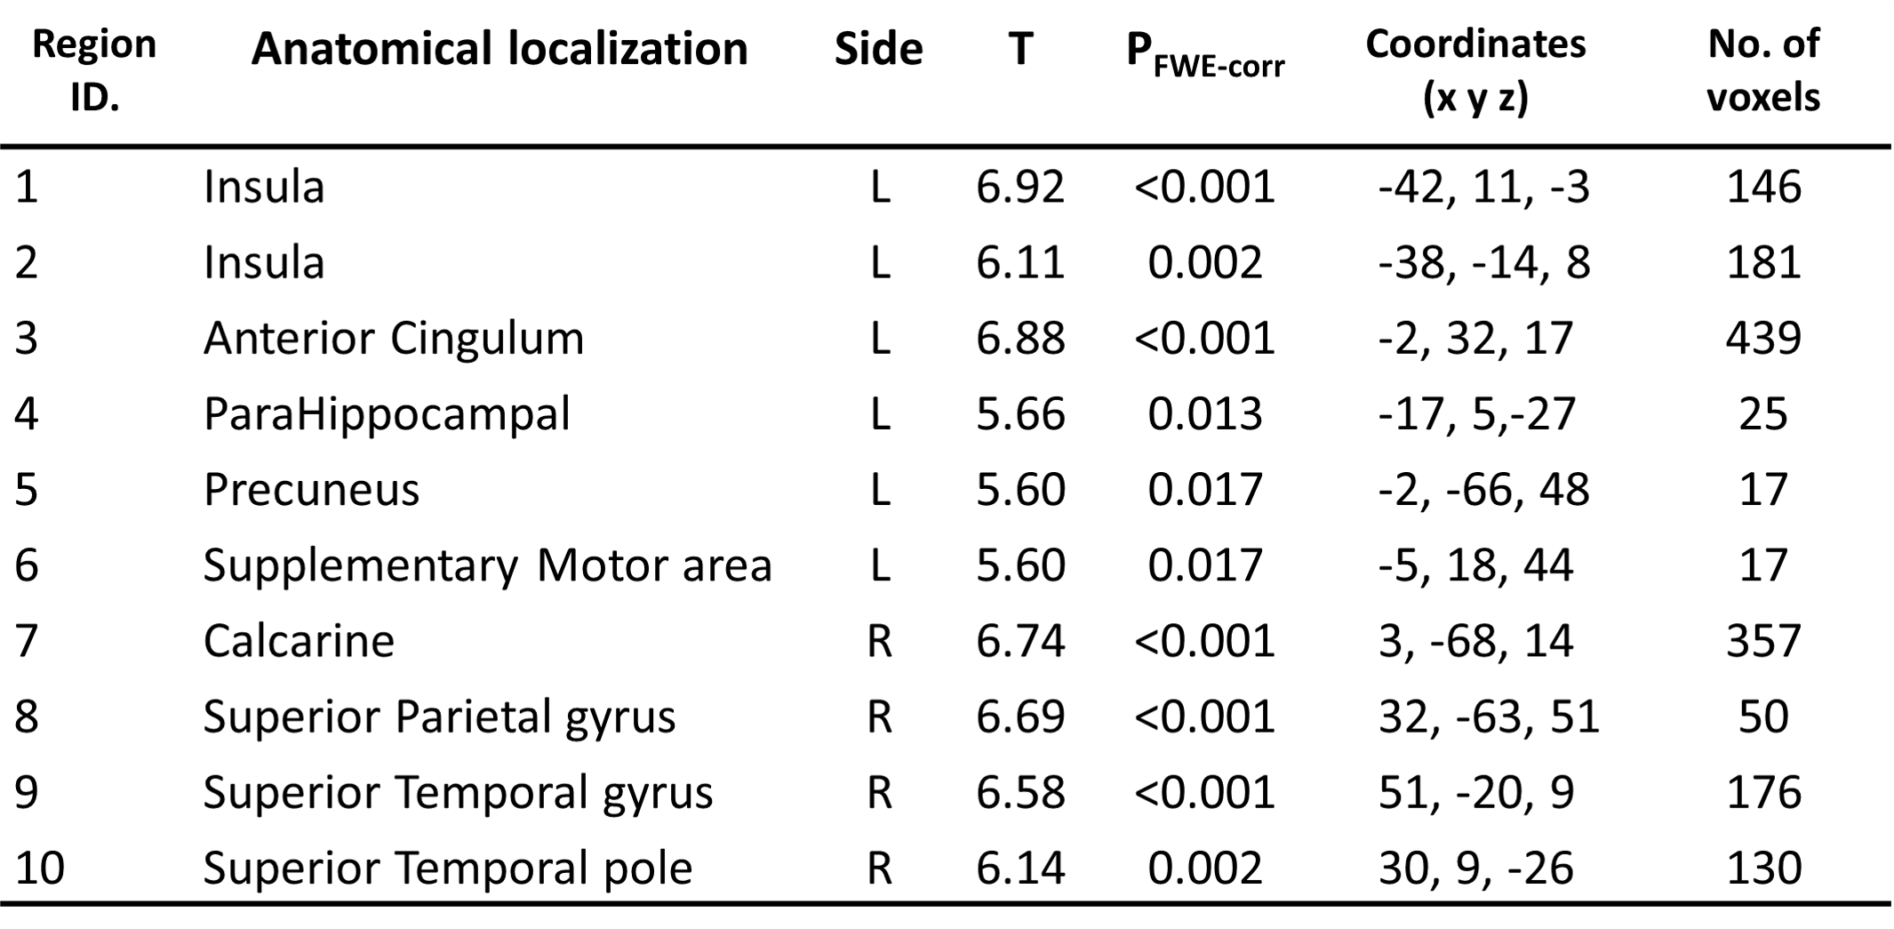Click the Superior Parietal gyrus cell
This screenshot has height=929, width=1894.
[439, 717]
